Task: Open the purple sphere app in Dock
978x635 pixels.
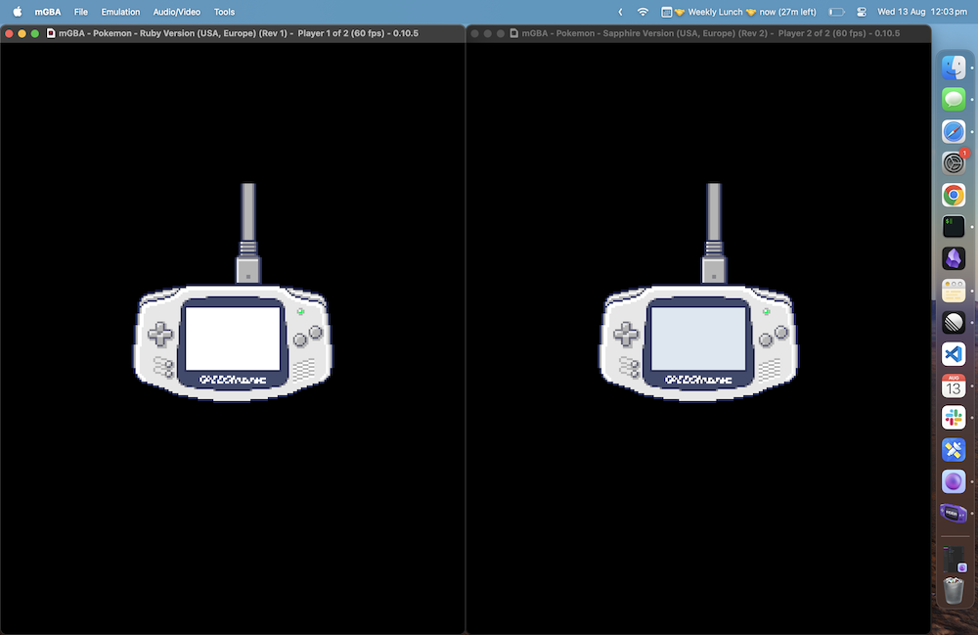Action: [x=953, y=481]
